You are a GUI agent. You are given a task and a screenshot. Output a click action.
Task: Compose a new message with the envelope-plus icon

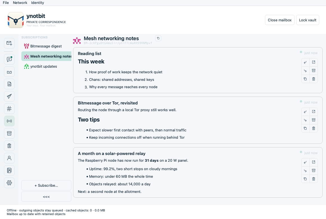coord(9,43)
